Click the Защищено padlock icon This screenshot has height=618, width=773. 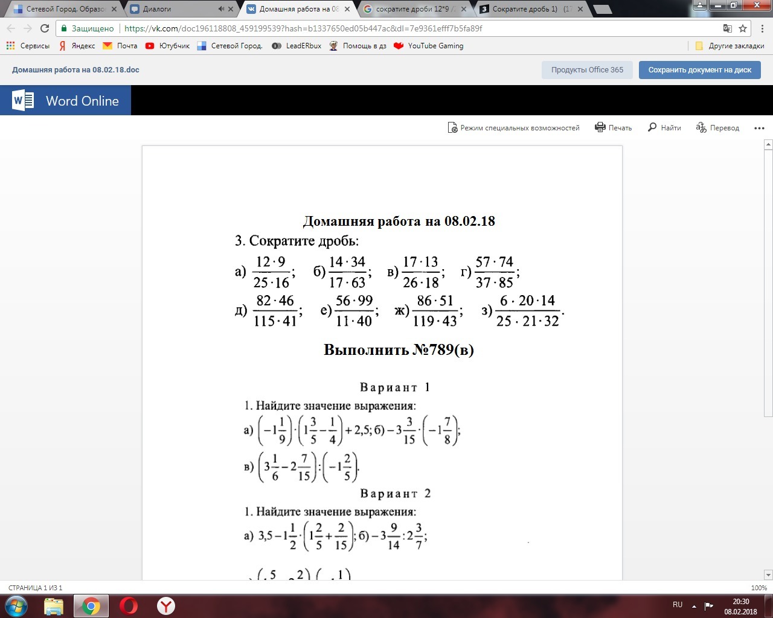click(63, 28)
